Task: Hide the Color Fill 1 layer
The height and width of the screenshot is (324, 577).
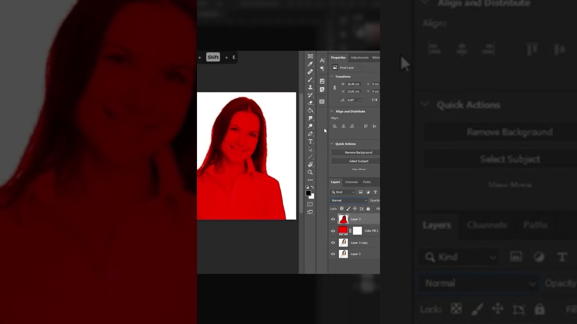Action: [x=333, y=231]
